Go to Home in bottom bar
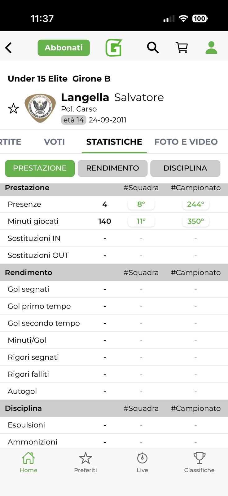Viewport: 228px width, 496px height. (28, 462)
